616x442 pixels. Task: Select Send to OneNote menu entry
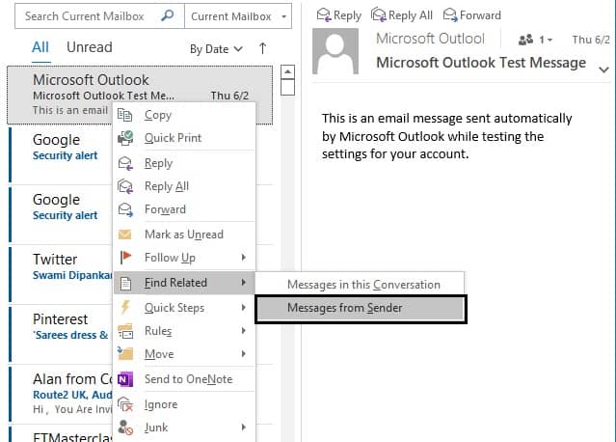[184, 379]
